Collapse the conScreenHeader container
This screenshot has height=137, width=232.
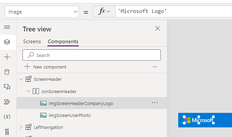tap(28, 91)
